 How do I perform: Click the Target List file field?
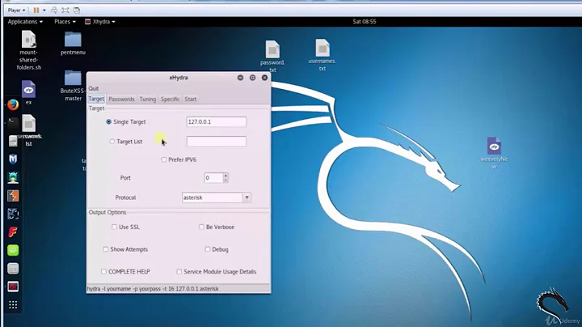(x=217, y=142)
